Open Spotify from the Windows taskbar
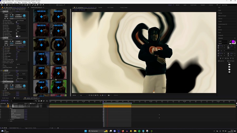 pos(139,131)
